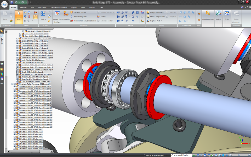Open the Replace Part dropdown arrow
251x157 pixels.
click(161, 21)
